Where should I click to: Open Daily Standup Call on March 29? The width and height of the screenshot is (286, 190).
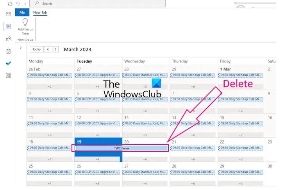241,172
